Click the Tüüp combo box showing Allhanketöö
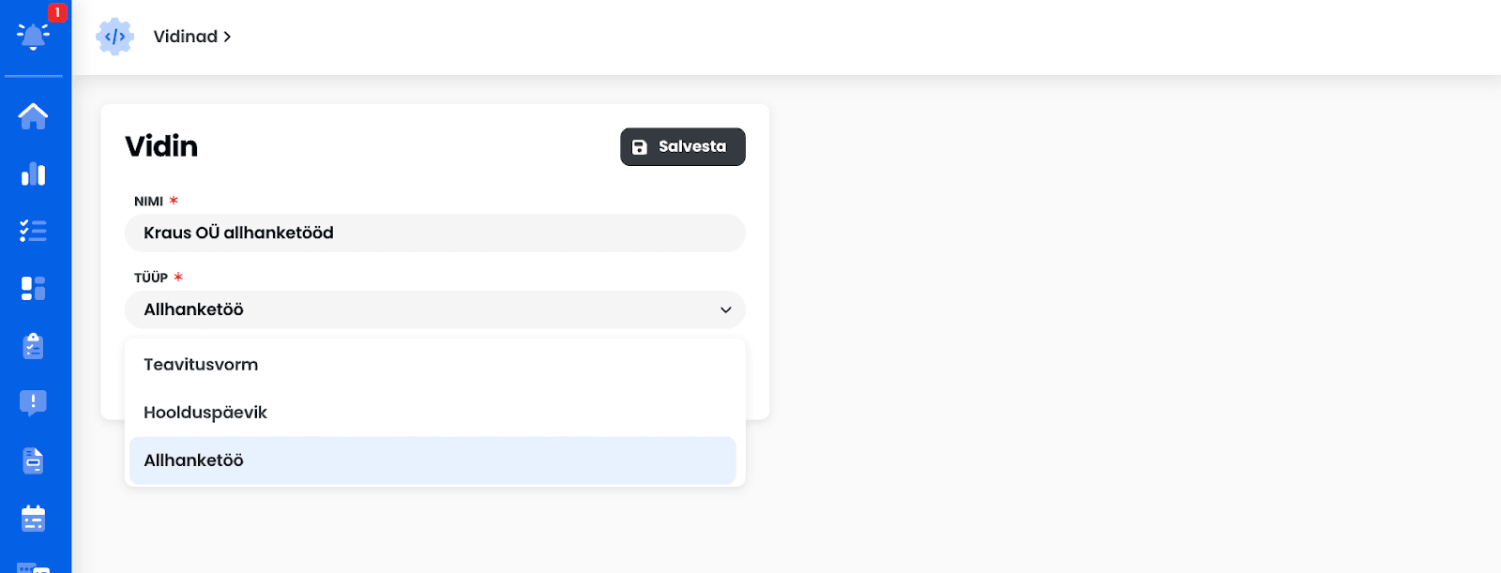This screenshot has width=1501, height=573. [x=435, y=309]
